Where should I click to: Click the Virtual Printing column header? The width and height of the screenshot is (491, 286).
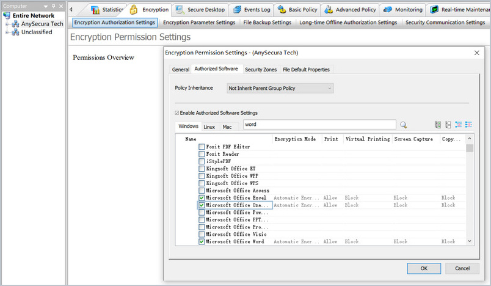tap(368, 139)
